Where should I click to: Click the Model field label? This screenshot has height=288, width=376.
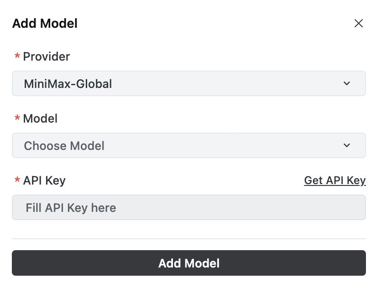[40, 118]
